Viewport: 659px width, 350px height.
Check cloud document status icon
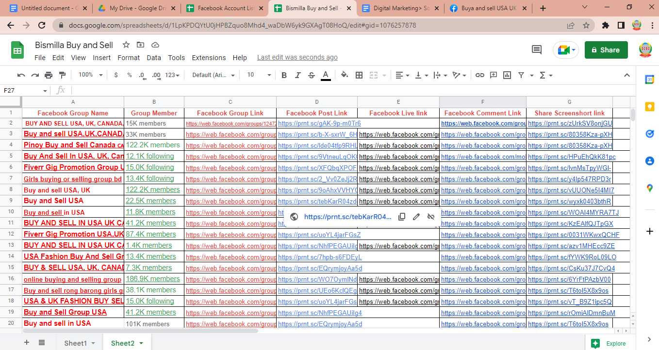tap(155, 45)
